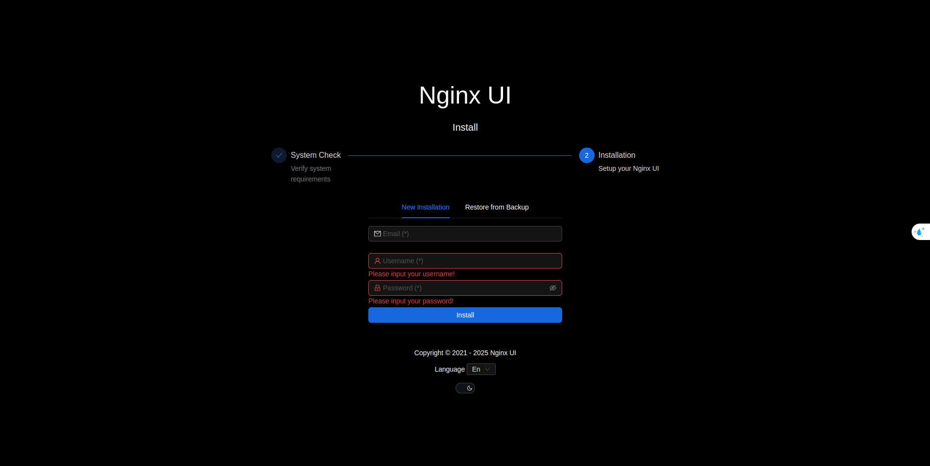Click the lock icon in Password field
Viewport: 930px width, 466px height.
[378, 288]
